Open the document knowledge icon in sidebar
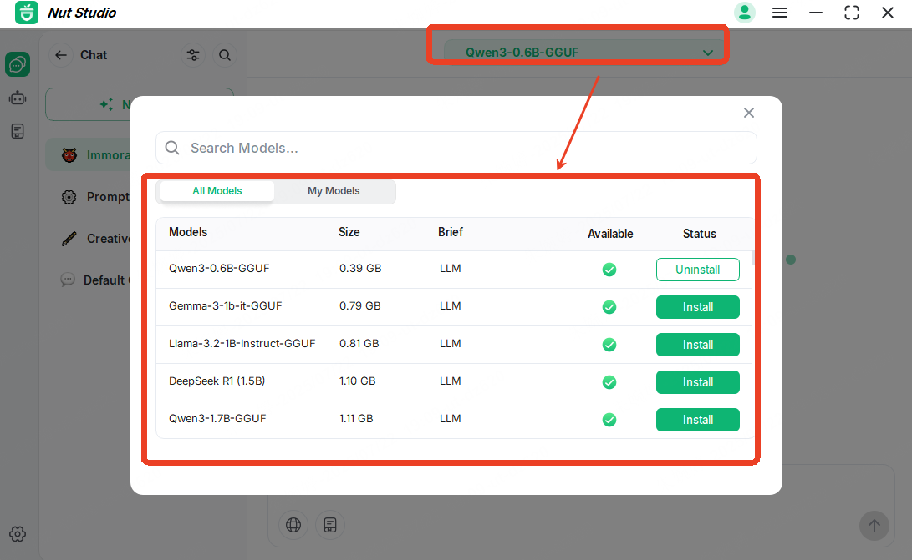The width and height of the screenshot is (912, 560). point(18,131)
